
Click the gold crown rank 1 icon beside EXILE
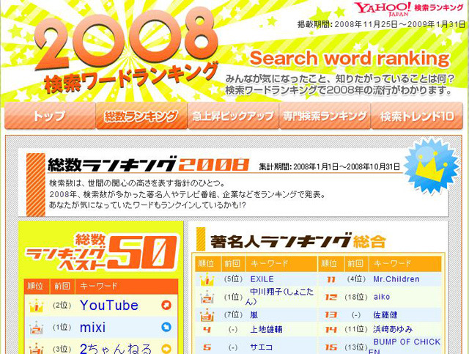(x=207, y=279)
